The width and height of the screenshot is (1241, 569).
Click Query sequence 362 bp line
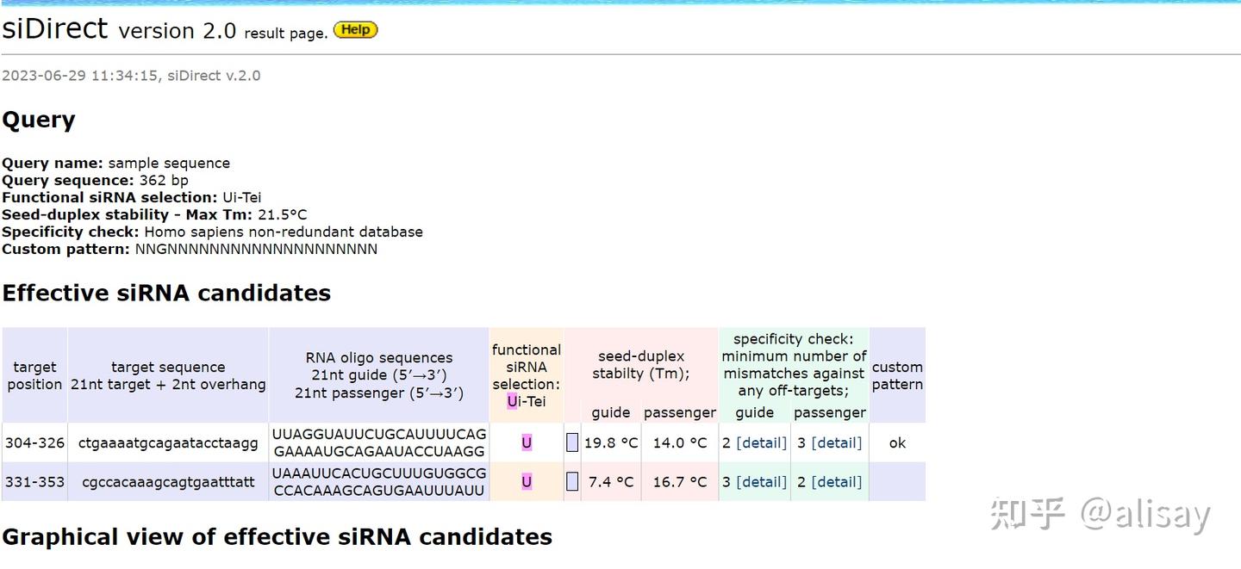[x=95, y=180]
